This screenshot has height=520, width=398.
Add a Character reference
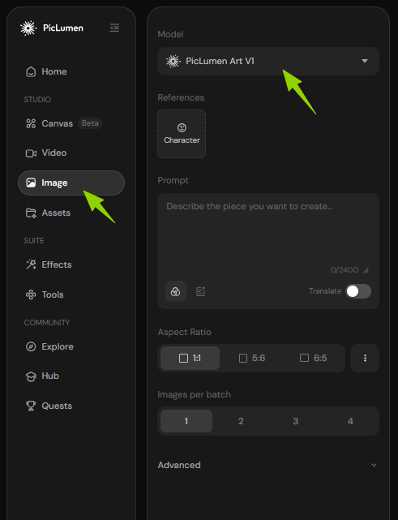[x=182, y=134]
